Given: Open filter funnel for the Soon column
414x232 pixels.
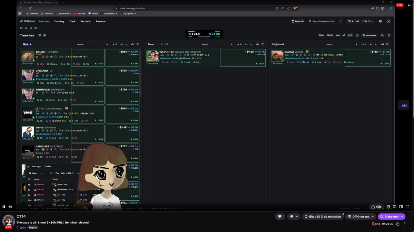Looking at the screenshot, I should coord(263,44).
